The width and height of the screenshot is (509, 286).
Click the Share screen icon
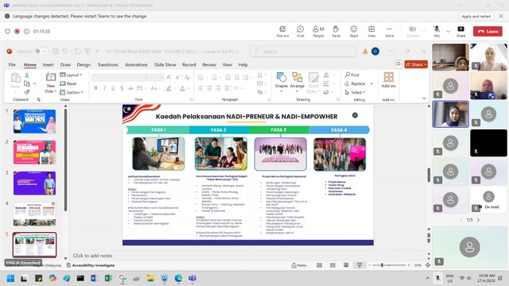(460, 32)
